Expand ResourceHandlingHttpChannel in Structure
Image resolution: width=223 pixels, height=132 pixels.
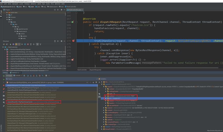click(5, 49)
